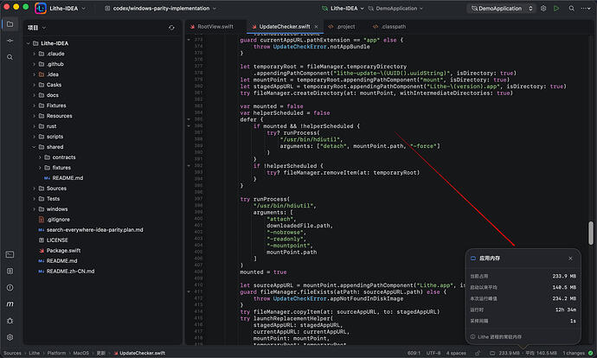Run DemoApplication with the green play icon
Screen dimensions: 597x358
tap(556, 8)
